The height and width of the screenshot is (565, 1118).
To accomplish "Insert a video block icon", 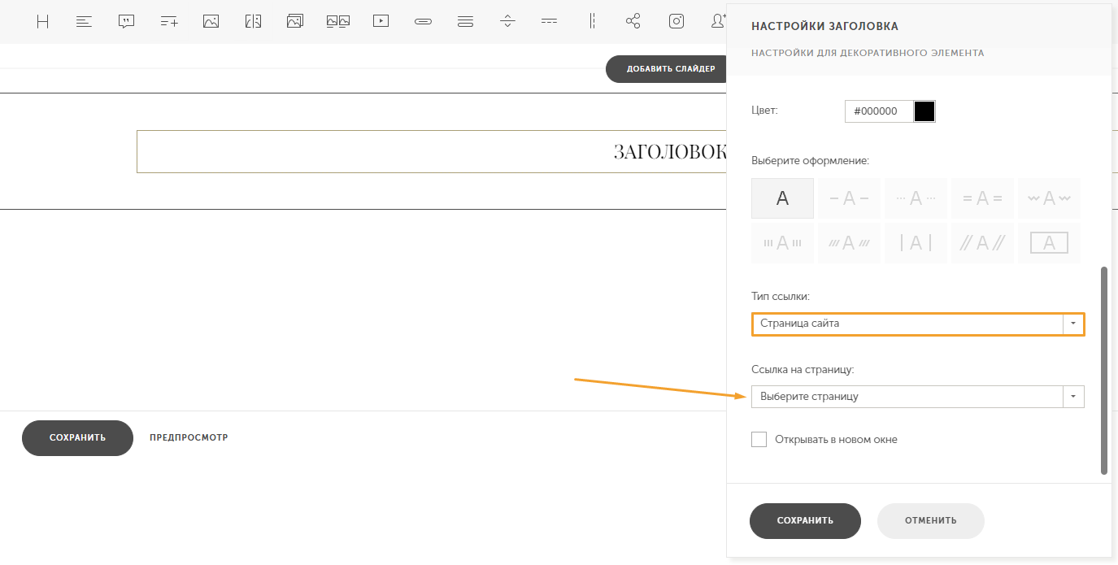I will (x=381, y=22).
